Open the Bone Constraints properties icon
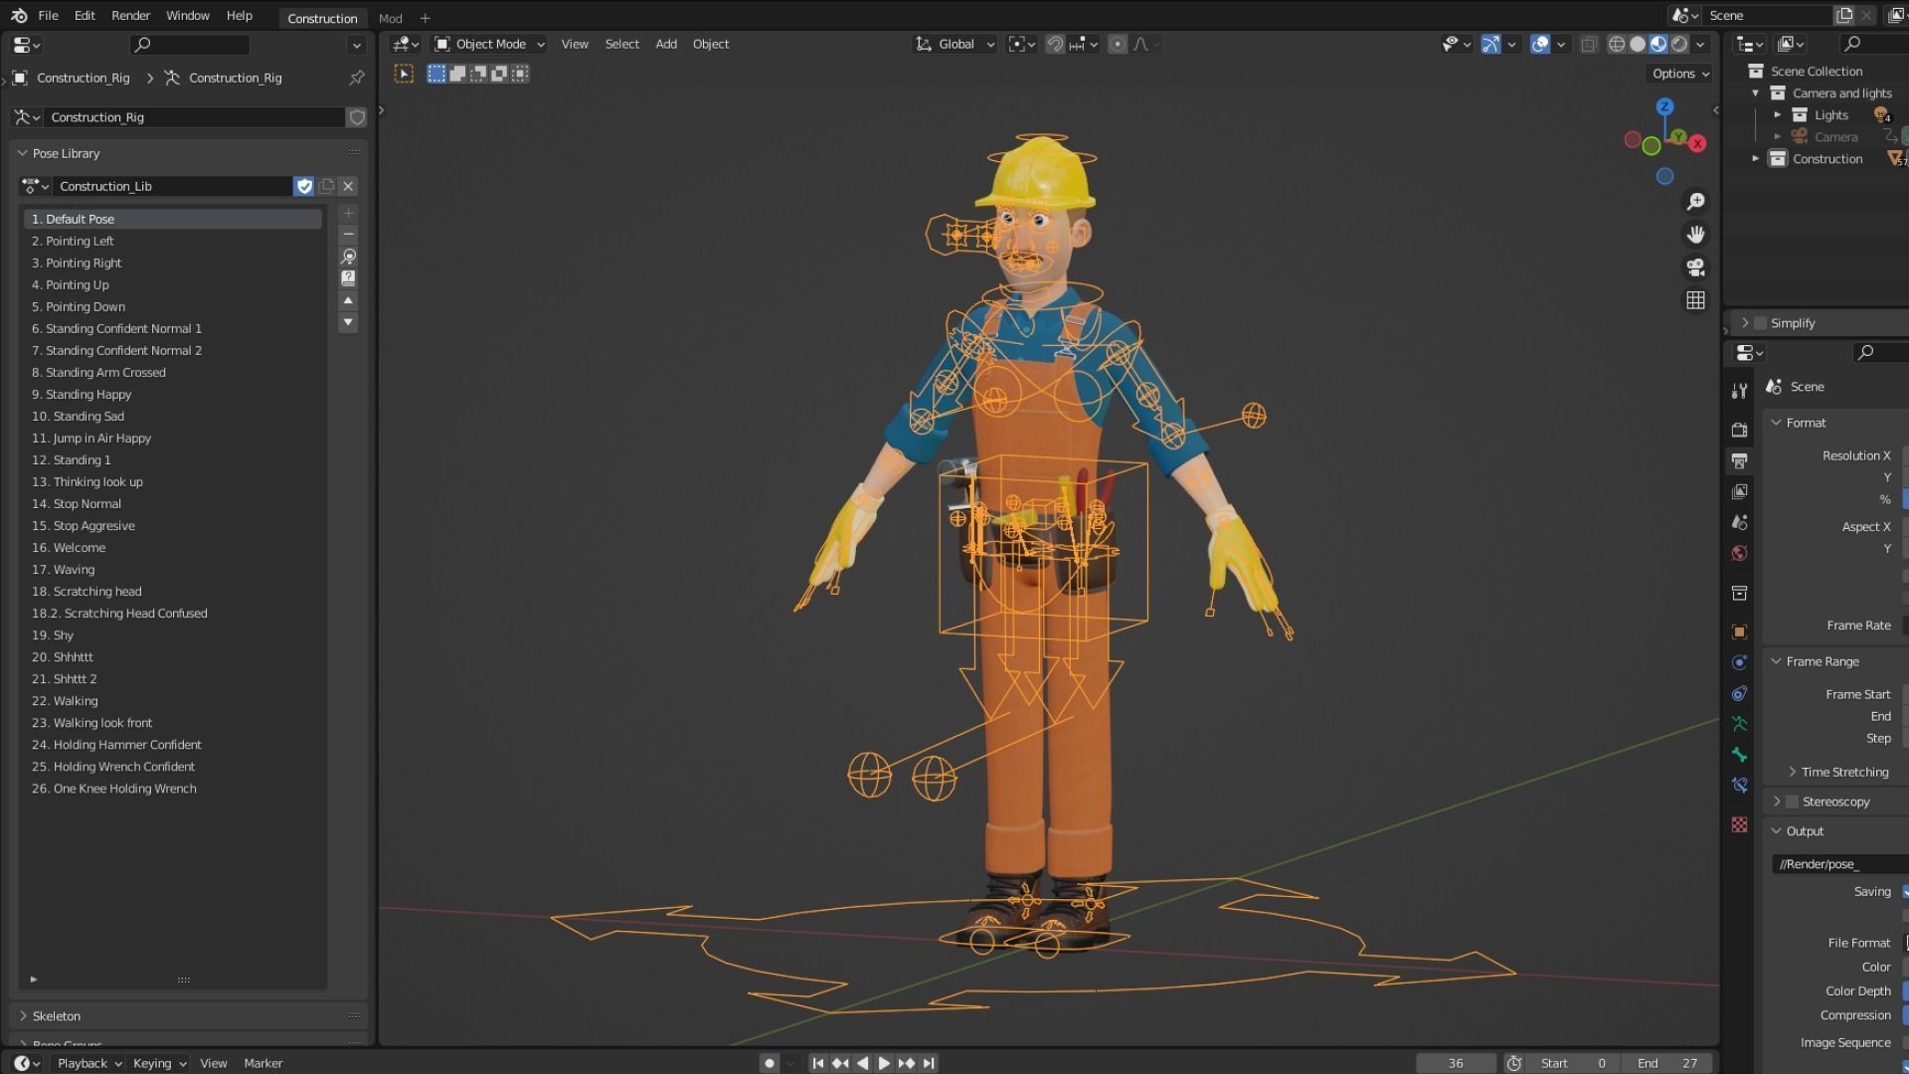Image resolution: width=1909 pixels, height=1074 pixels. [1739, 786]
